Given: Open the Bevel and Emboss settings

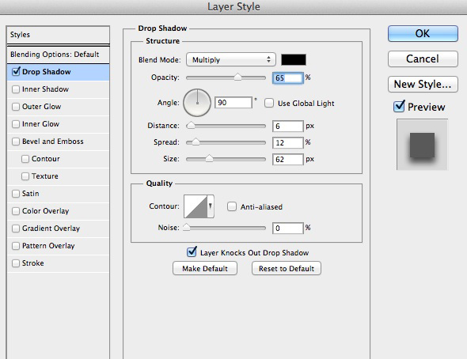Looking at the screenshot, I should [x=53, y=142].
